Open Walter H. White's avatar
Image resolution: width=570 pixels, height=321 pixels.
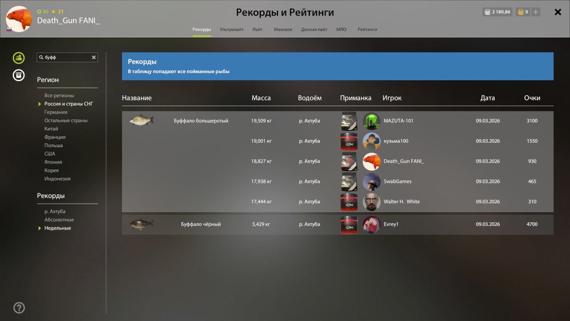371,202
